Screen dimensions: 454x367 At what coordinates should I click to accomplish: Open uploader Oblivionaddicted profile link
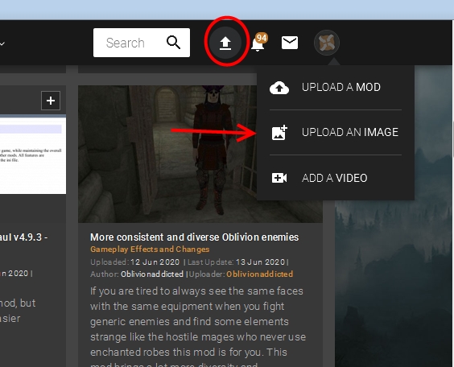pyautogui.click(x=259, y=274)
